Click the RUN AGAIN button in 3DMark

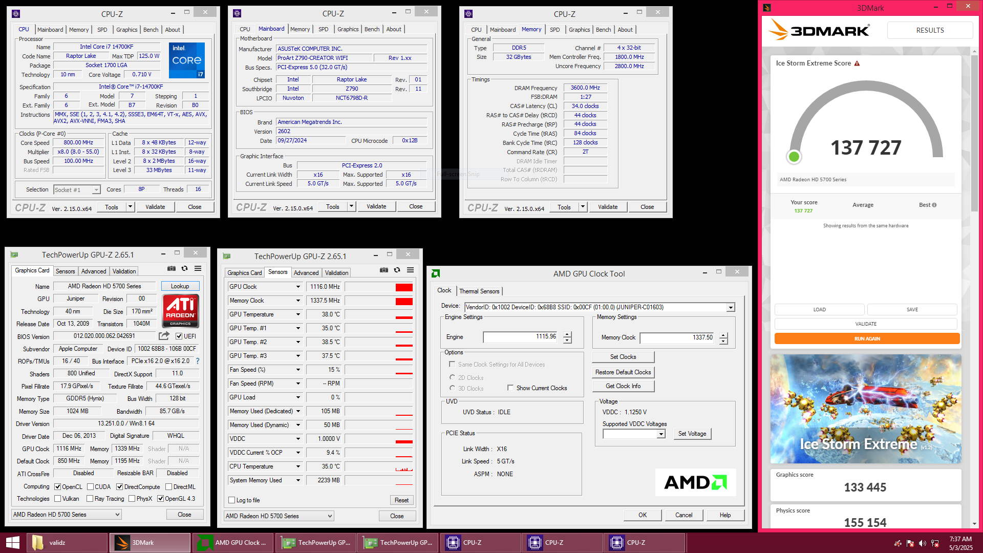click(867, 338)
